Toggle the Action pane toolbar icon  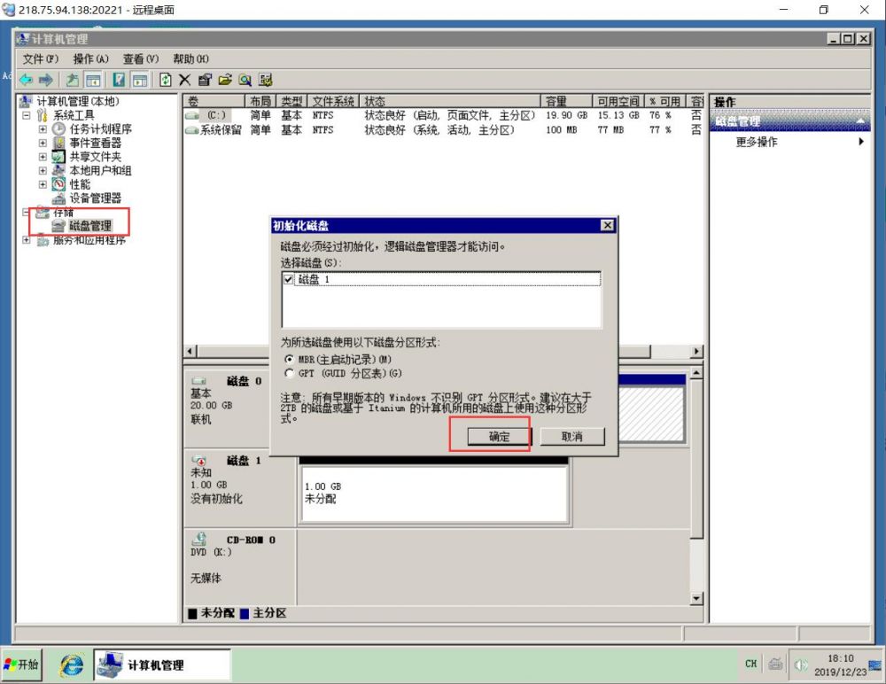(140, 80)
